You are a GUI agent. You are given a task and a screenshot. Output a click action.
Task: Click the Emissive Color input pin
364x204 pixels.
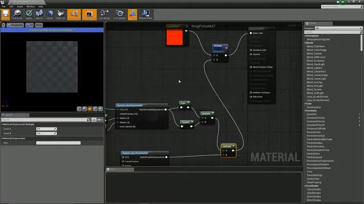pyautogui.click(x=251, y=50)
